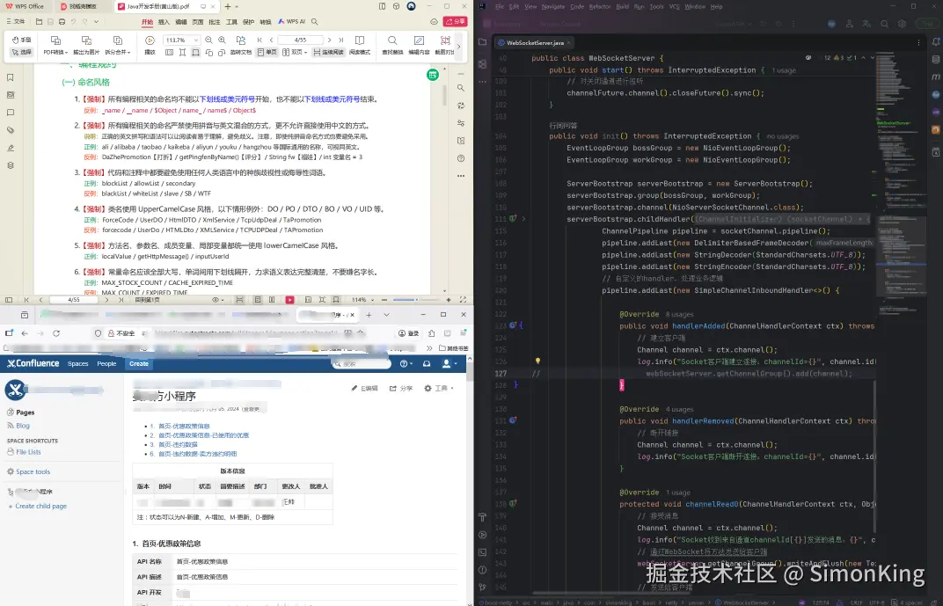Screen dimensions: 943x606
Task: Start the 播放 slideshow in WPS PDF
Action: point(150,46)
